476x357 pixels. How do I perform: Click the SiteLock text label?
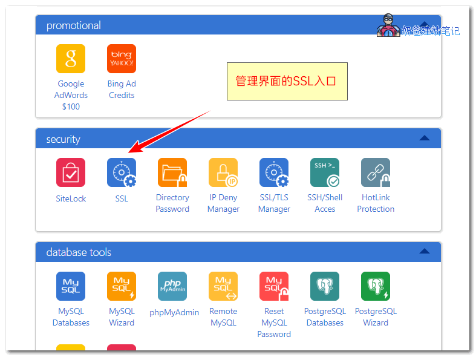71,199
